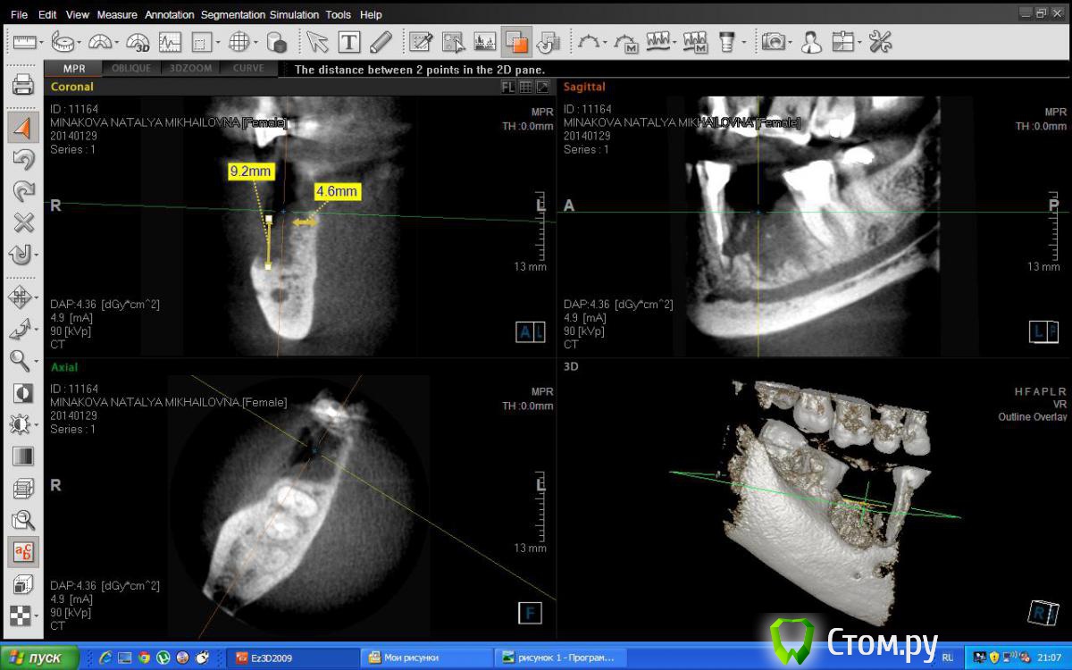1072x670 pixels.
Task: Click the print icon in sidebar
Action: [22, 85]
